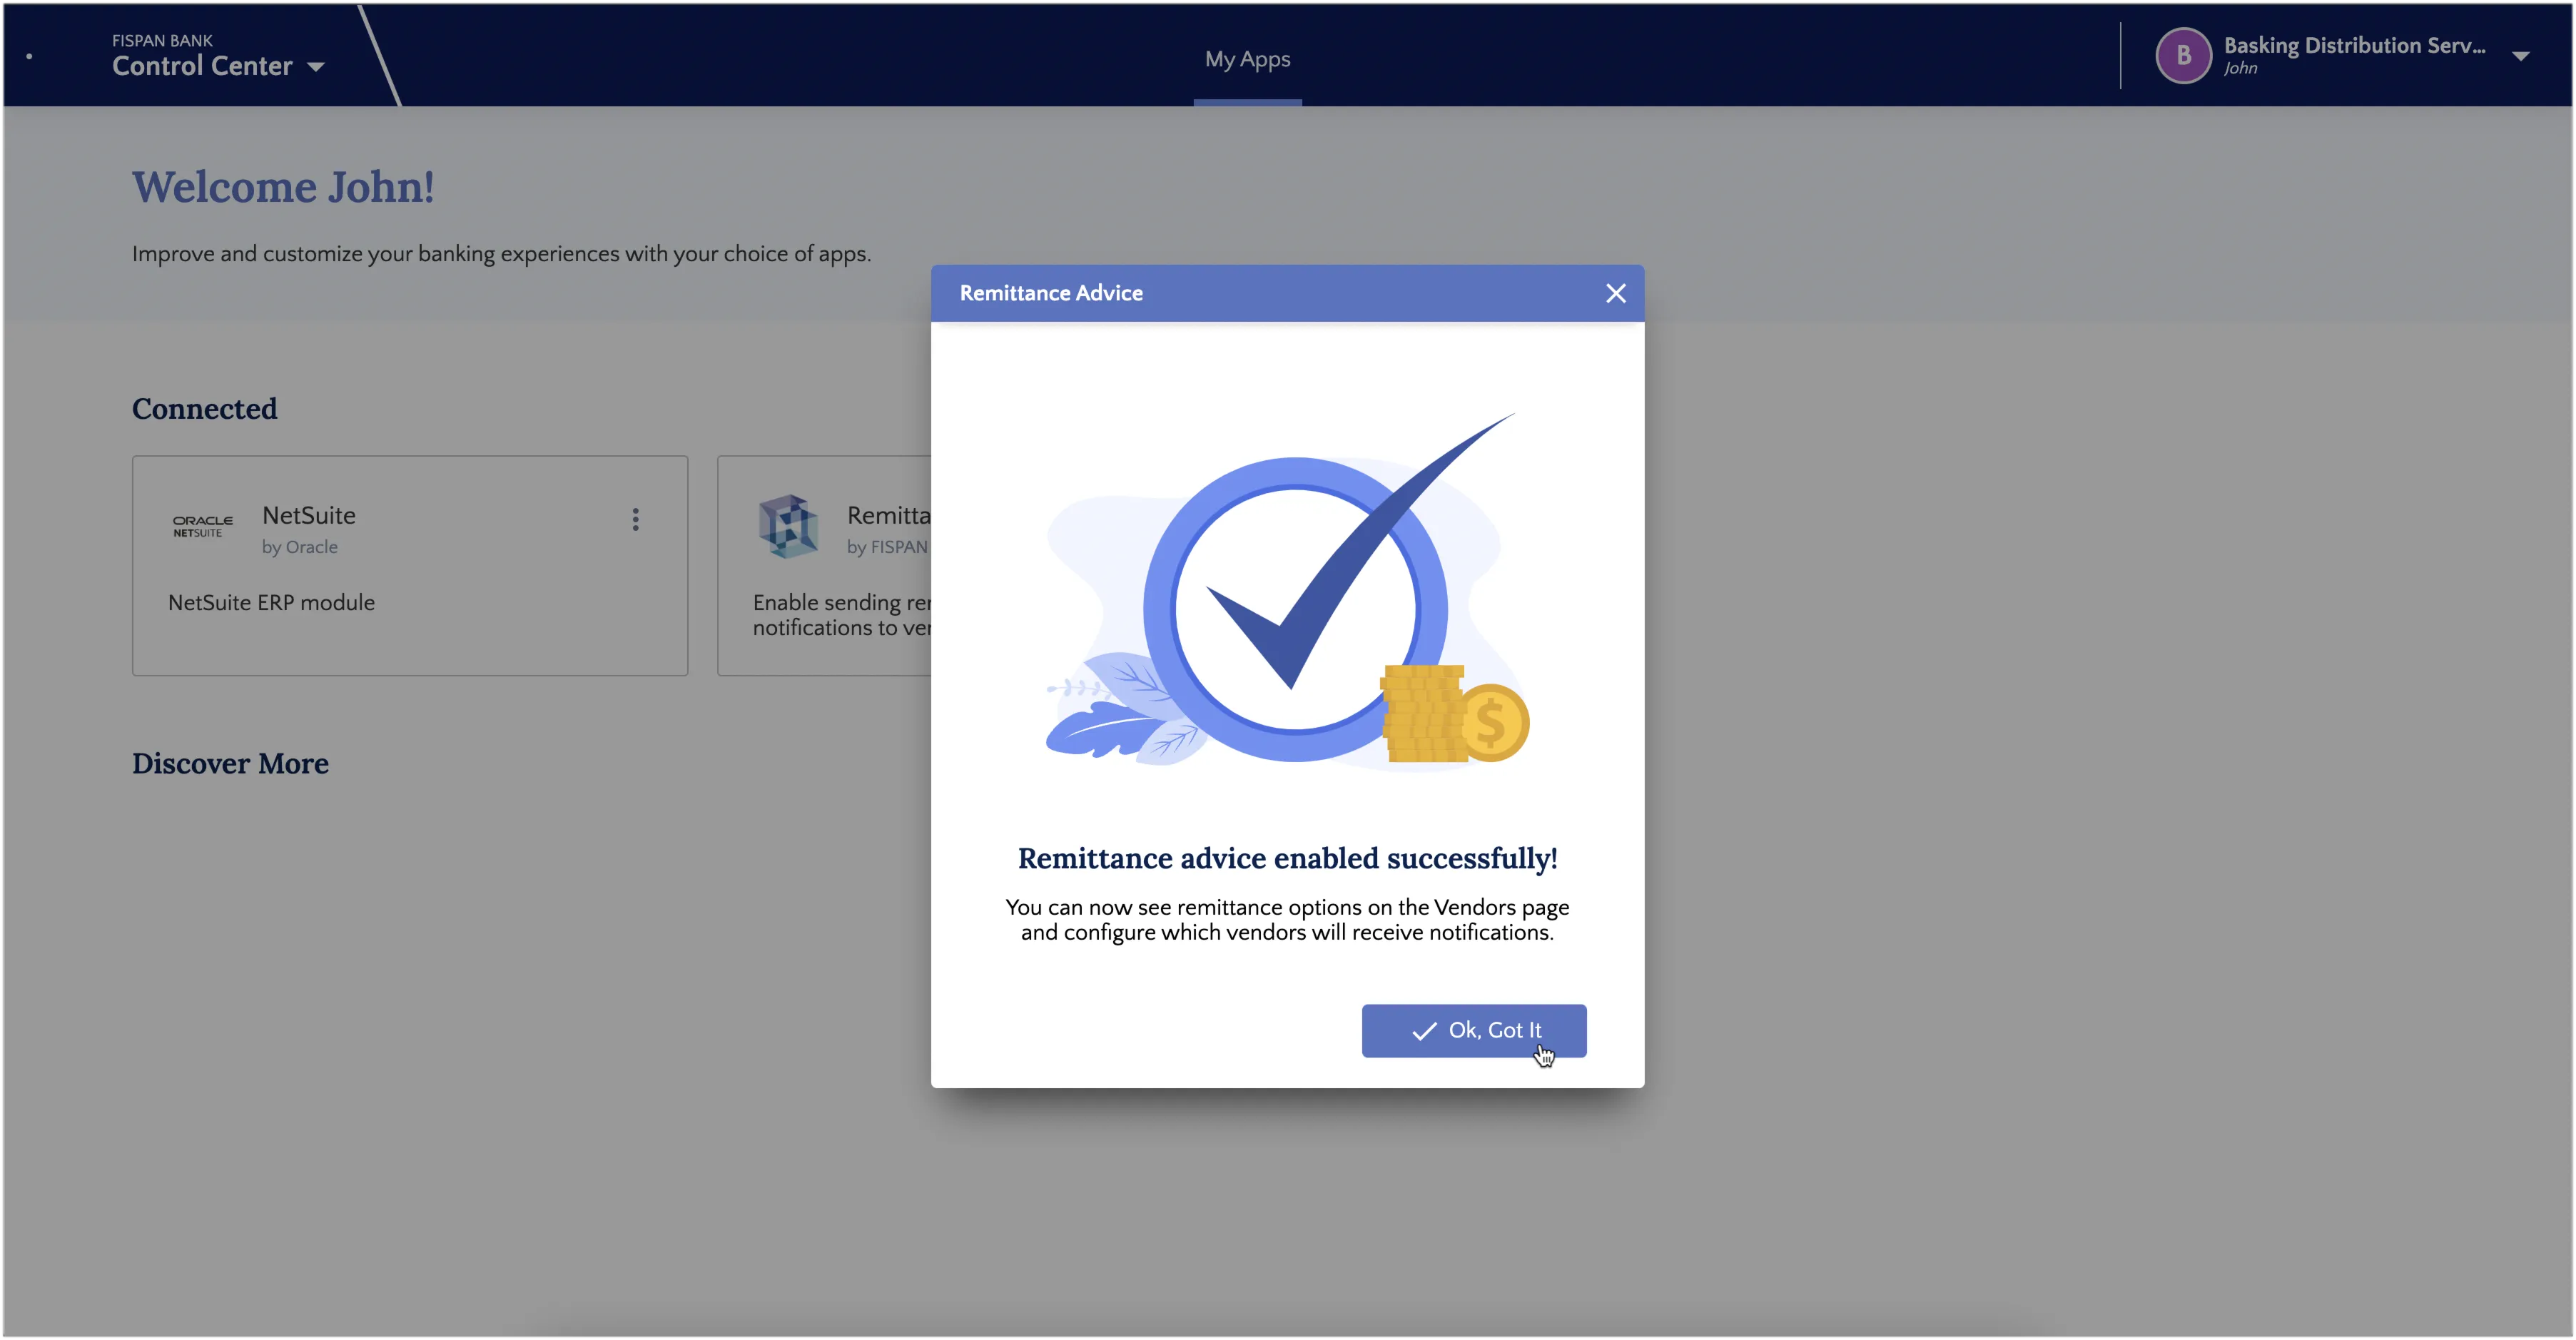The width and height of the screenshot is (2576, 1340).
Task: Click 'Remittance advice enabled successfully!' text
Action: [x=1287, y=858]
